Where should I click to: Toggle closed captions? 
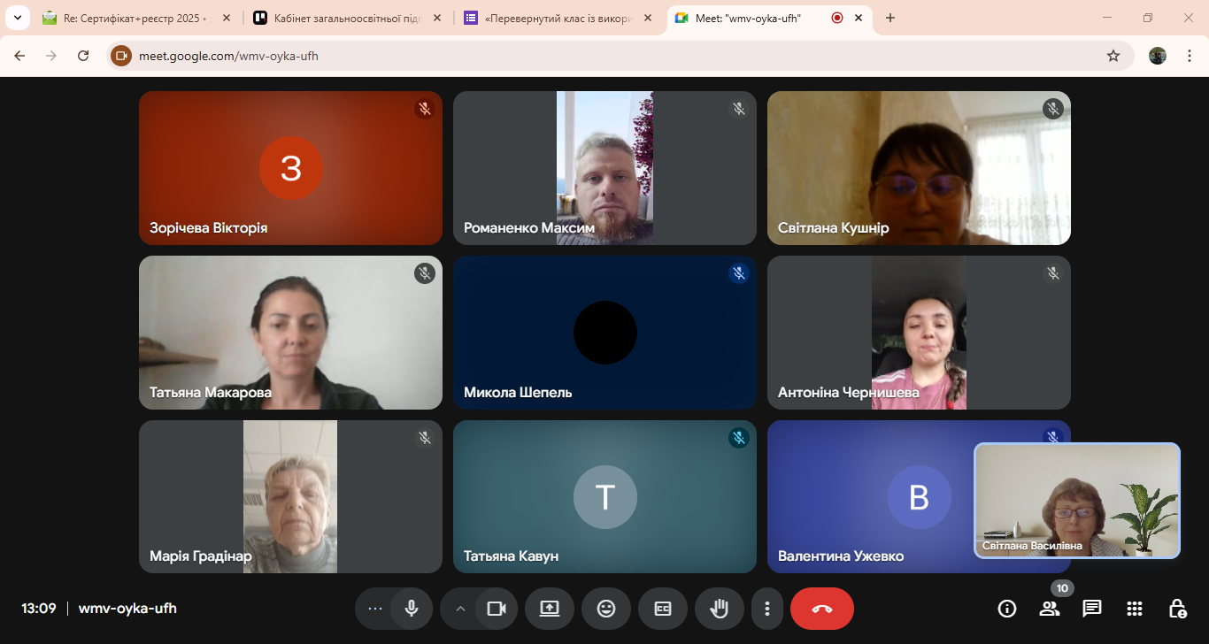(x=663, y=609)
